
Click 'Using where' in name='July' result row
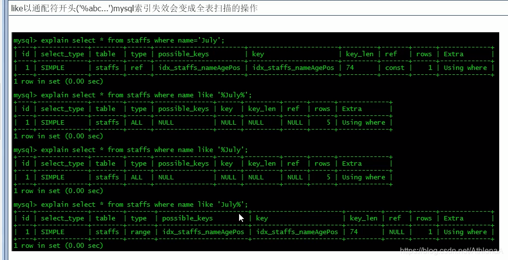(465, 67)
